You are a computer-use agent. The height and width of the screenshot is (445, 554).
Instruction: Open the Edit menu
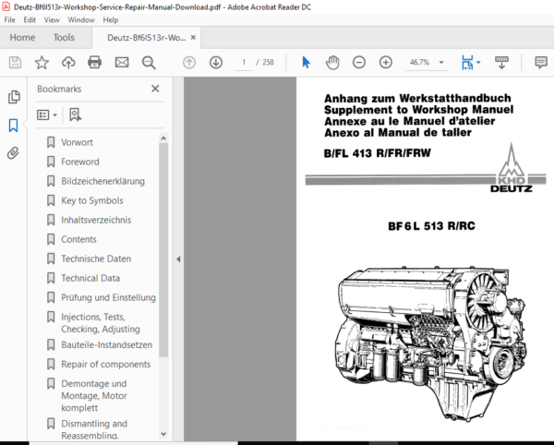click(30, 20)
